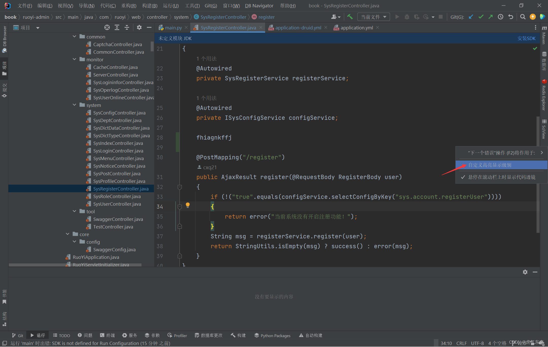This screenshot has height=347, width=548.
Task: Open Git history clock icon
Action: [x=501, y=17]
